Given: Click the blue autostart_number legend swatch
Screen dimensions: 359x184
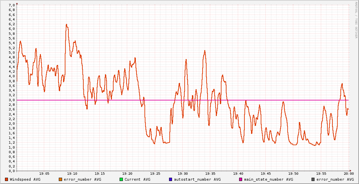Looking at the screenshot, I should (170, 179).
